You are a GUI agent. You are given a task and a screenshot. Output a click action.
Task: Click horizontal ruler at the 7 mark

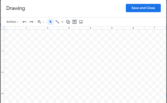pos(155,28)
